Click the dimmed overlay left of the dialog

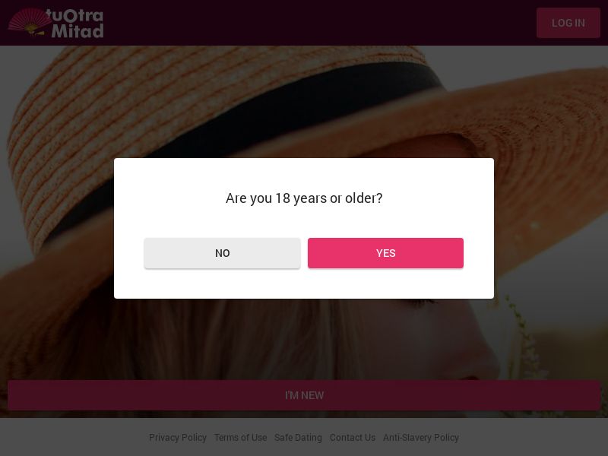[57, 228]
